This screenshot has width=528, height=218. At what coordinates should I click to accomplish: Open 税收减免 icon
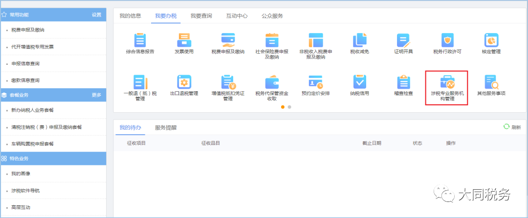360,40
